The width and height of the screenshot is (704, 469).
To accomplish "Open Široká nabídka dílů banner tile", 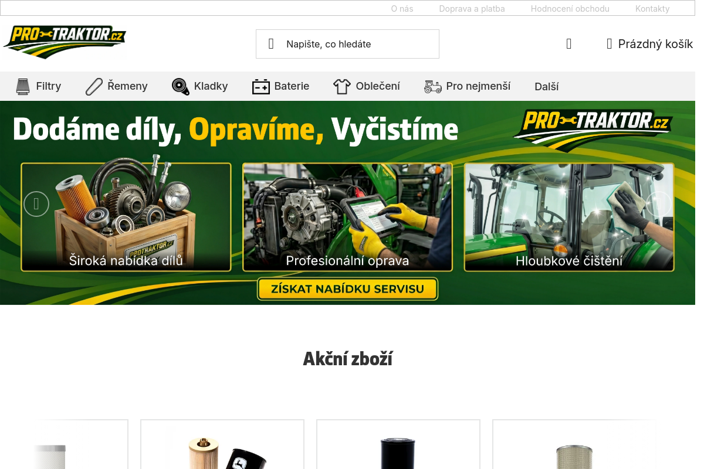I will click(126, 217).
